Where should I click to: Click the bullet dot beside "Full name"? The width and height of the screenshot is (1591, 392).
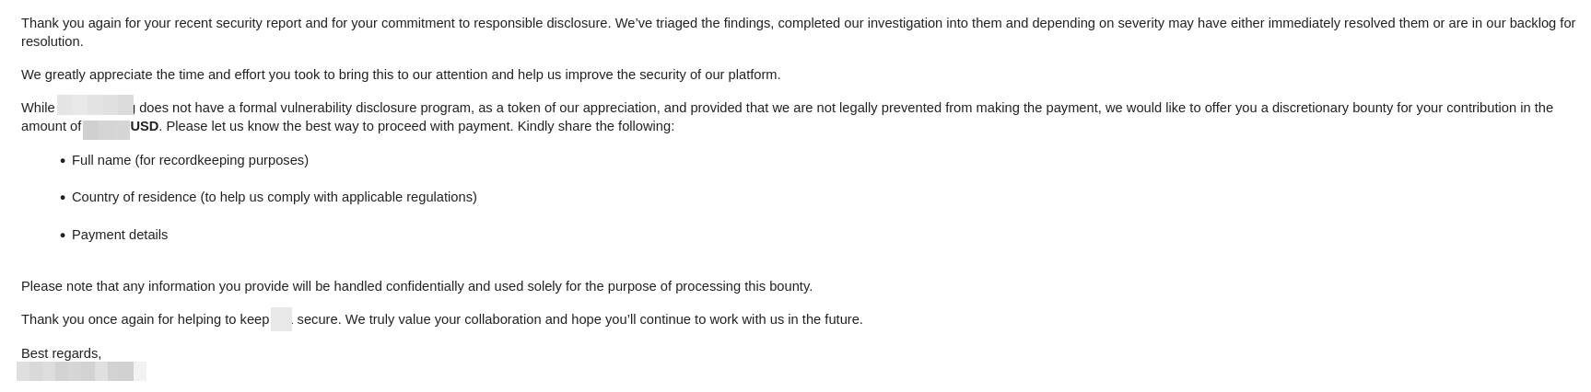63,161
